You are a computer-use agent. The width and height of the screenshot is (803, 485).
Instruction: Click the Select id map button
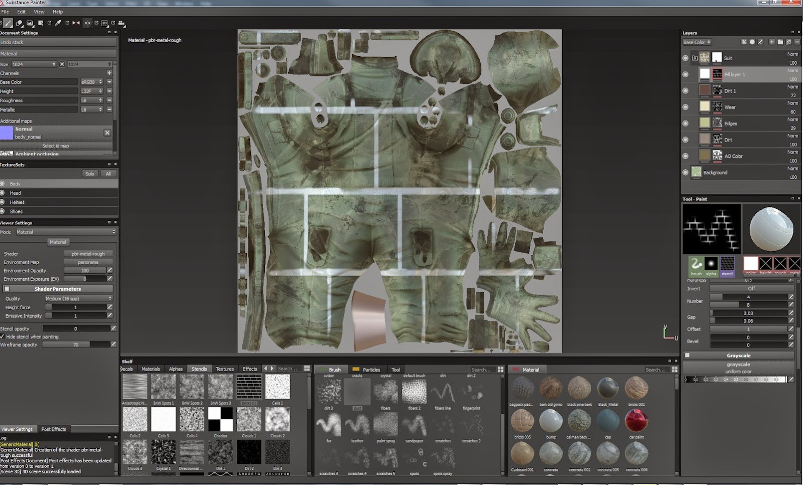point(56,146)
